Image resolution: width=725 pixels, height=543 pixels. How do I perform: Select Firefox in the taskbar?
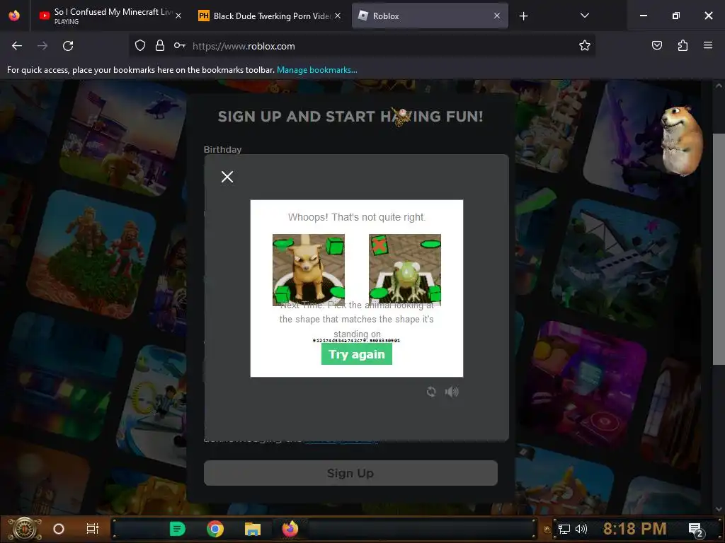[290, 529]
